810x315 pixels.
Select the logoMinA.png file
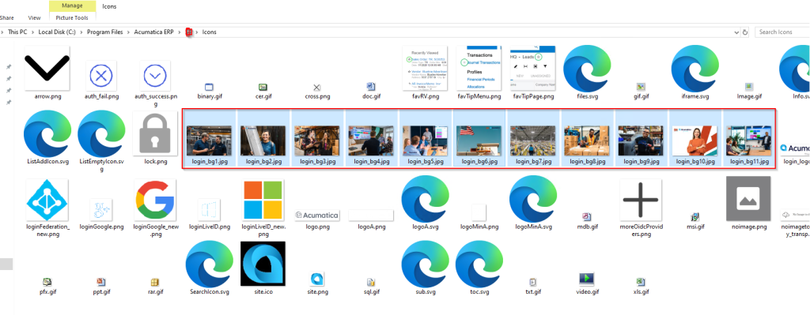click(x=479, y=213)
